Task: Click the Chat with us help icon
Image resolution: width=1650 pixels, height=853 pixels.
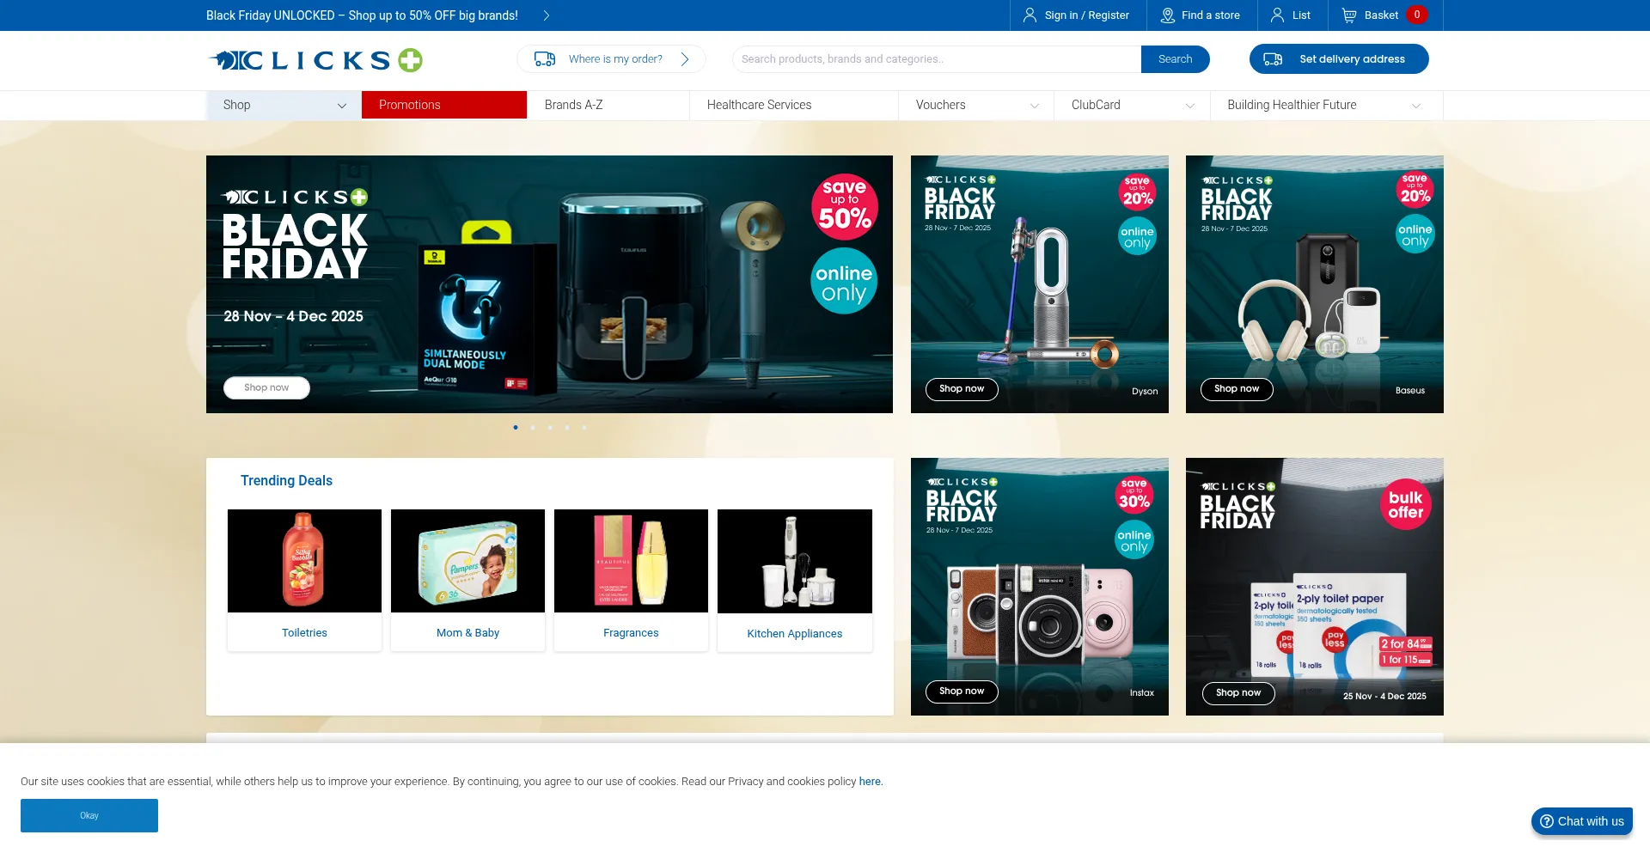Action: point(1546,821)
